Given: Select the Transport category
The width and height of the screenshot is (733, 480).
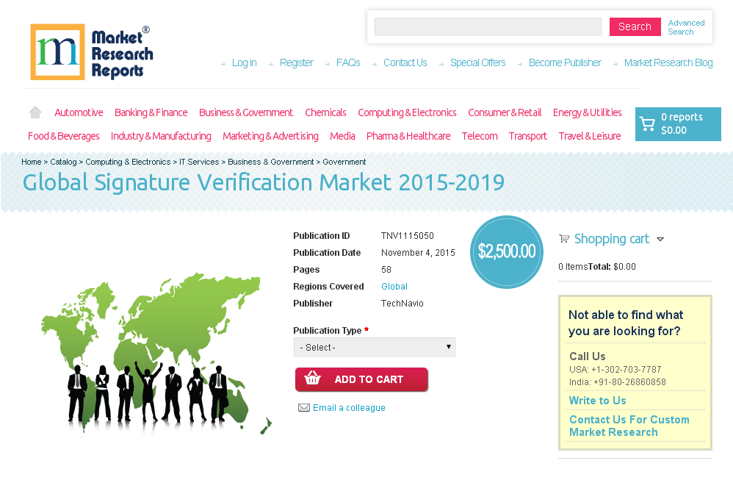Looking at the screenshot, I should [x=528, y=136].
